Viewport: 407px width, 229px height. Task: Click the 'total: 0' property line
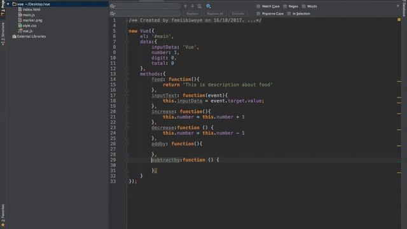[x=163, y=64]
